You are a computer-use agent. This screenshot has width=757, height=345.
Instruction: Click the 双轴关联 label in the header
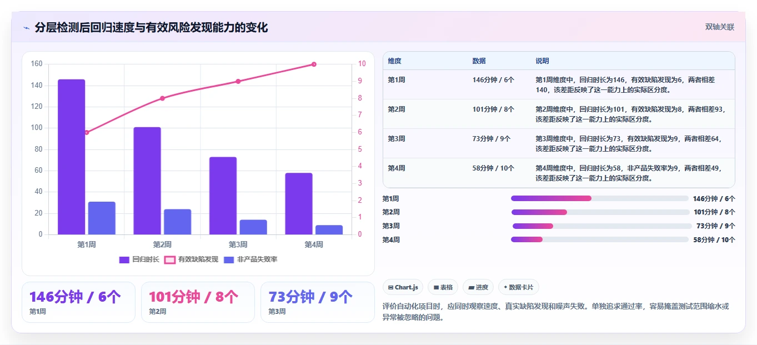(x=720, y=27)
